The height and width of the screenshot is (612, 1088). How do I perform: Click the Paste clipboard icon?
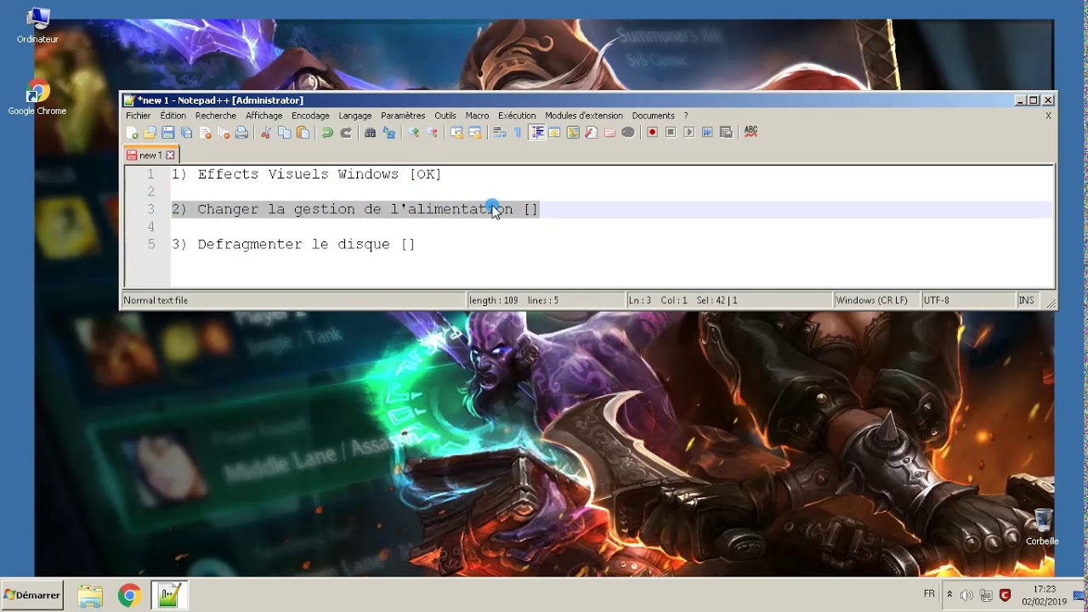(x=303, y=133)
